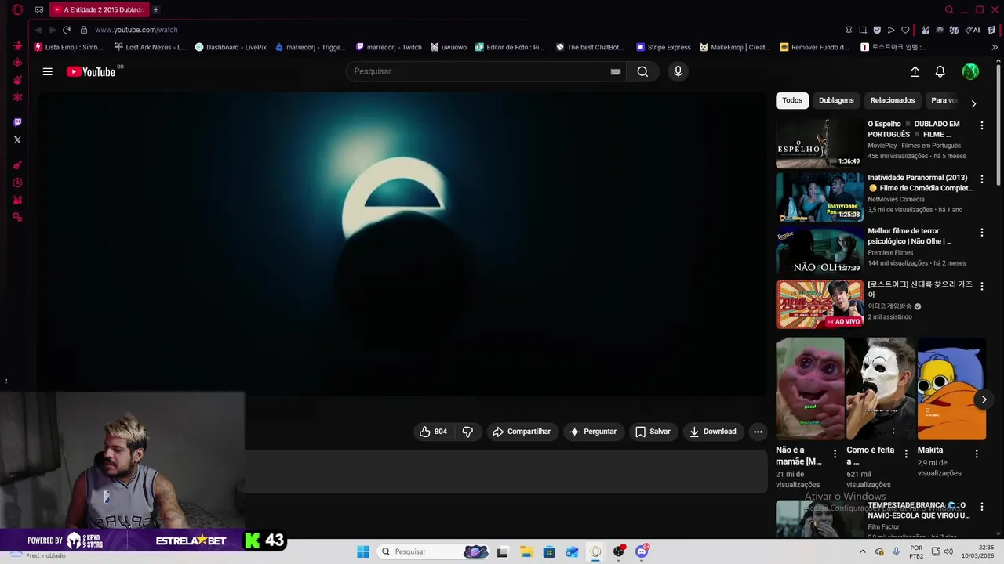Open Makita short thumbnail
The width and height of the screenshot is (1004, 564).
951,389
